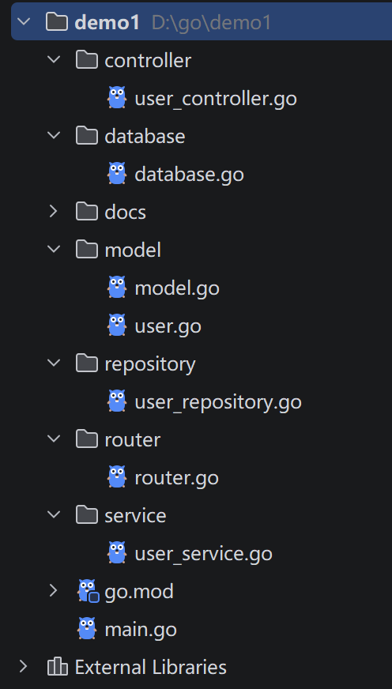The image size is (392, 689).
Task: Click the docs folder icon
Action: click(87, 211)
